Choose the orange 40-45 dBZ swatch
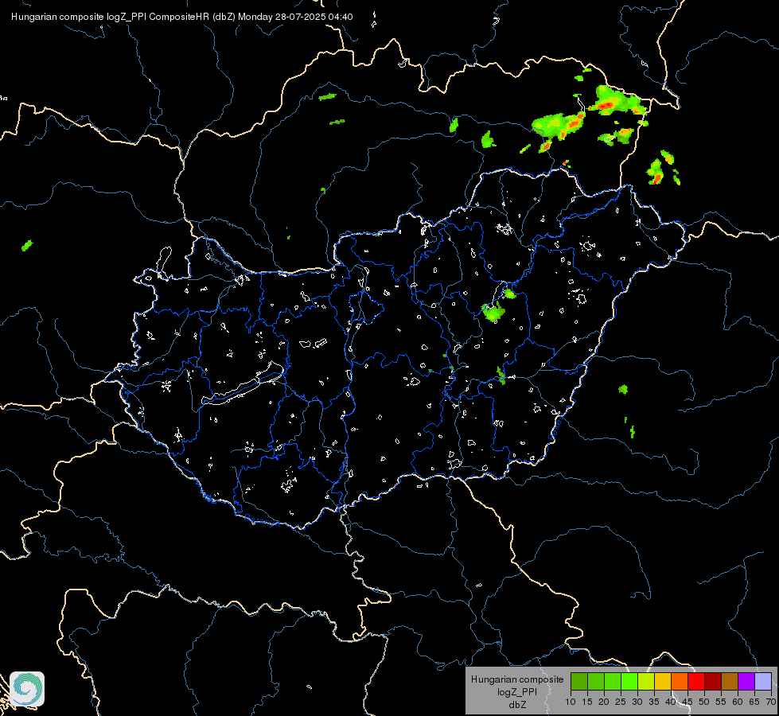The height and width of the screenshot is (716, 779). [x=680, y=681]
